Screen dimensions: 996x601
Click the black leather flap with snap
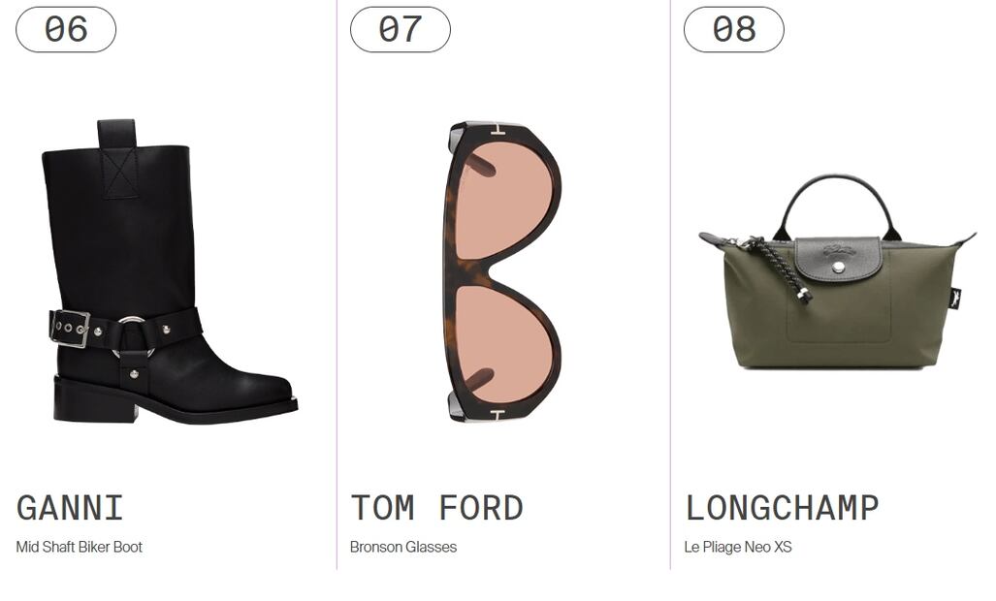click(x=839, y=258)
